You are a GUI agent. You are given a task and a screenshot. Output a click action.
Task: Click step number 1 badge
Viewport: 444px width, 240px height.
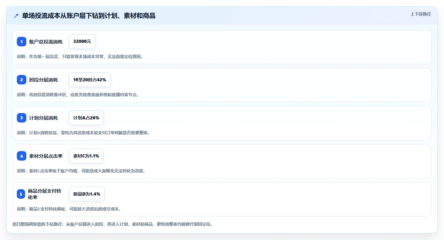coord(22,42)
